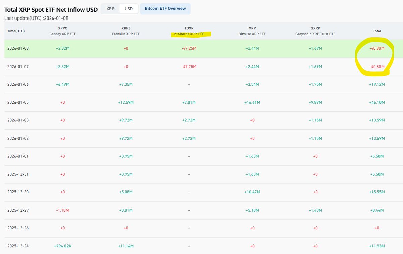Select the 2025-12-30 date cell
Image resolution: width=403 pixels, height=254 pixels.
point(18,192)
